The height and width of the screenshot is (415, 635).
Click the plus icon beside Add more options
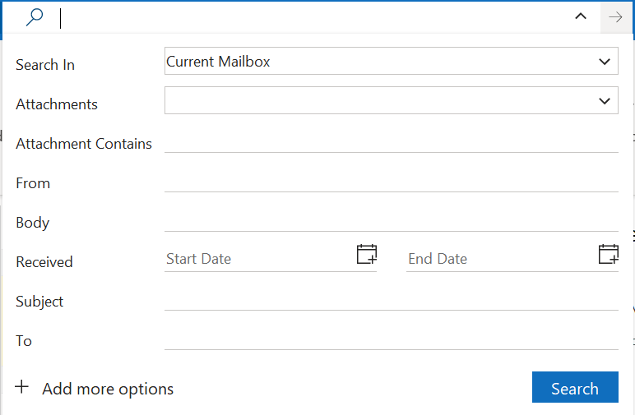coord(22,388)
